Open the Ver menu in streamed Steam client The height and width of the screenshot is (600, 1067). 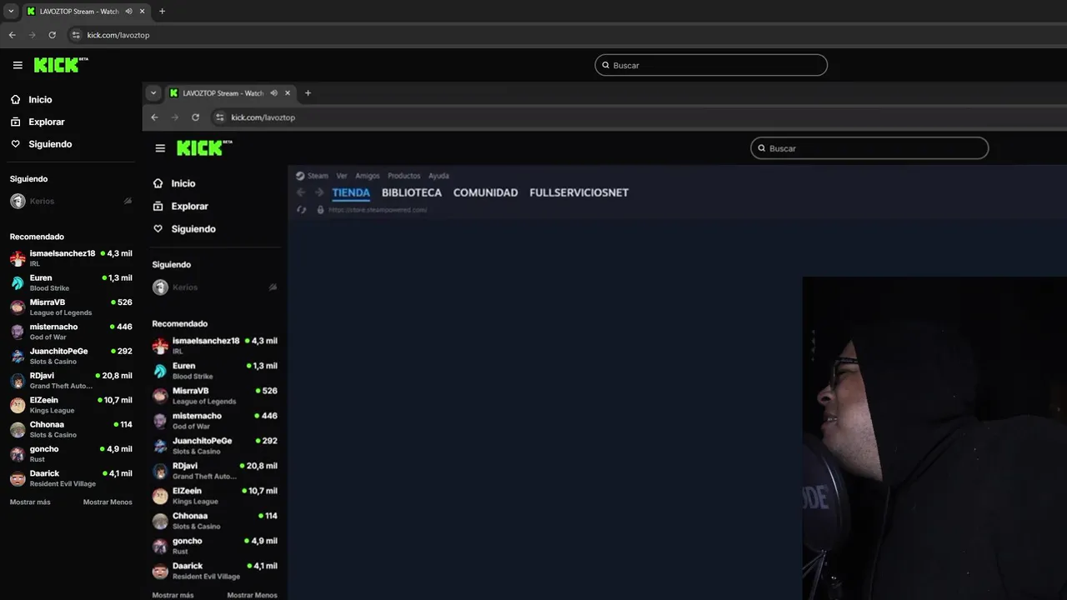click(x=342, y=176)
